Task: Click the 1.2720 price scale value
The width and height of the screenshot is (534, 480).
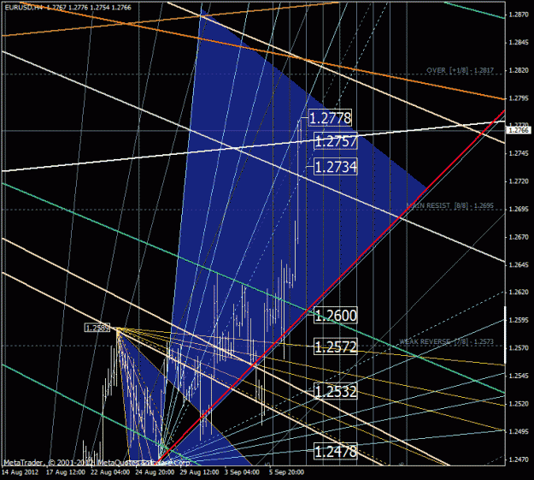Action: pos(519,181)
